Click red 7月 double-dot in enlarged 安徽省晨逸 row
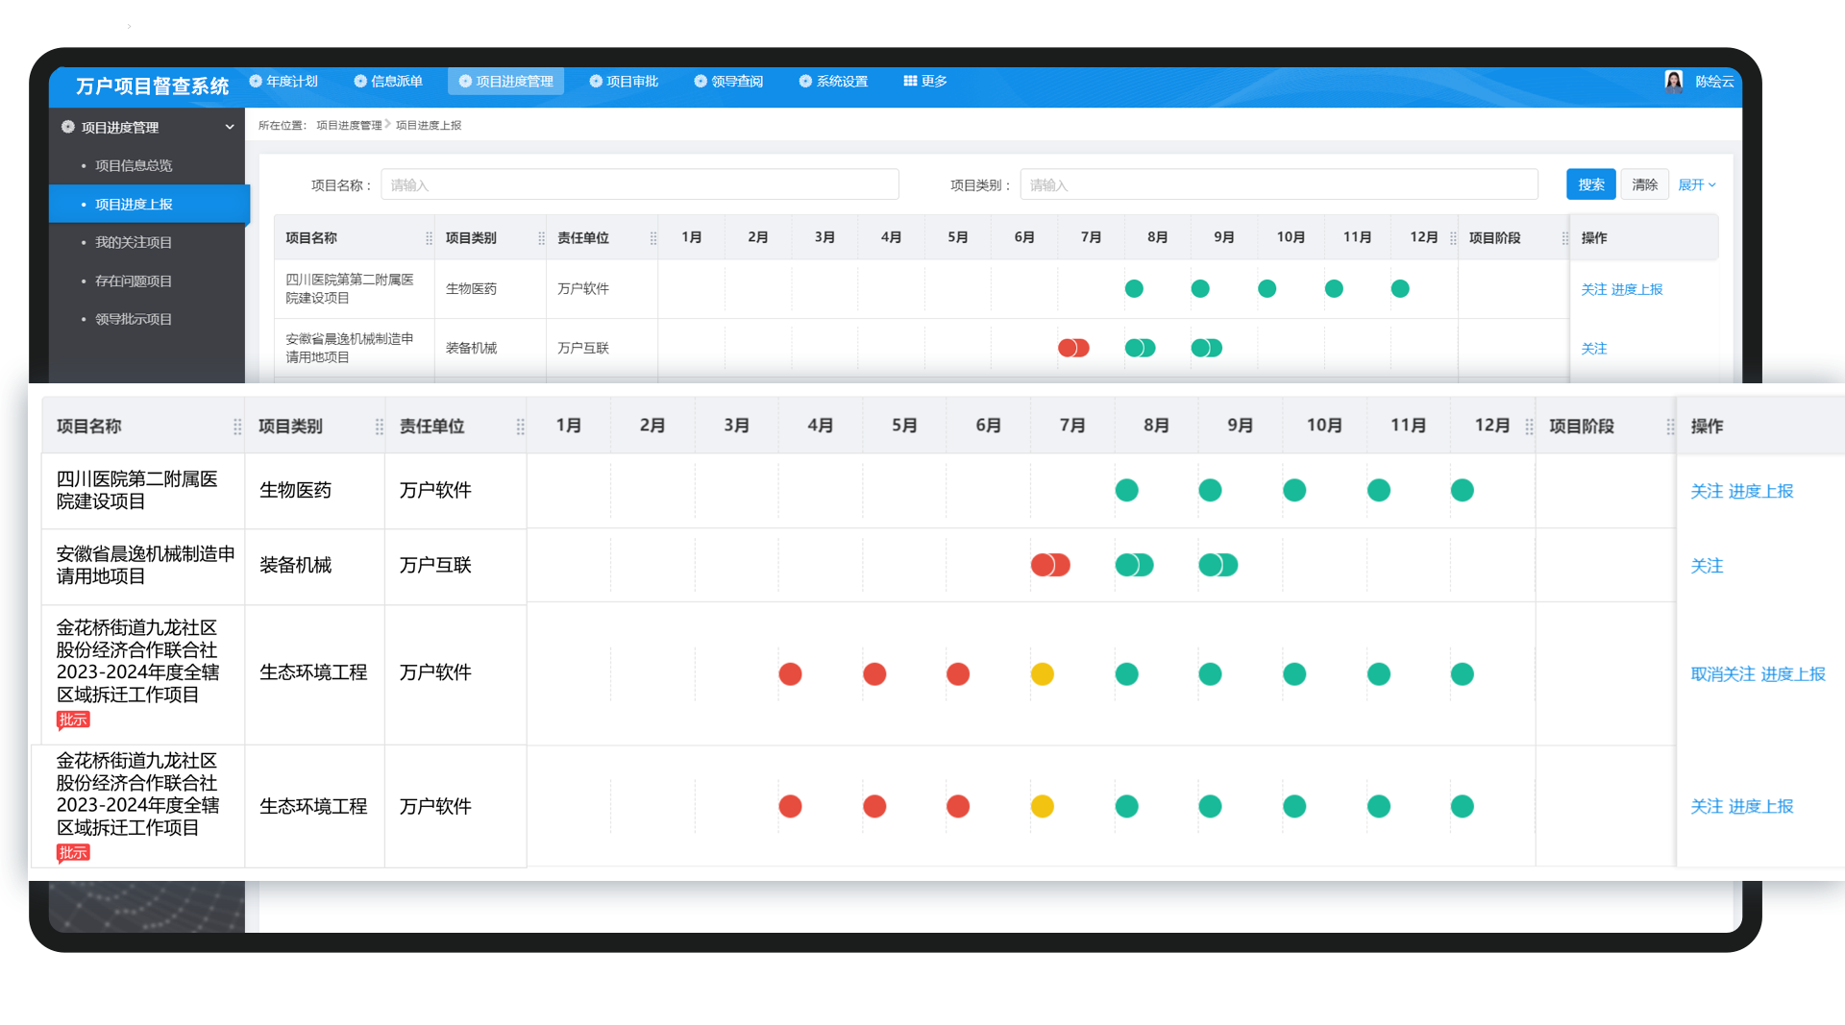Screen dimensions: 1845x1025 pos(1050,565)
